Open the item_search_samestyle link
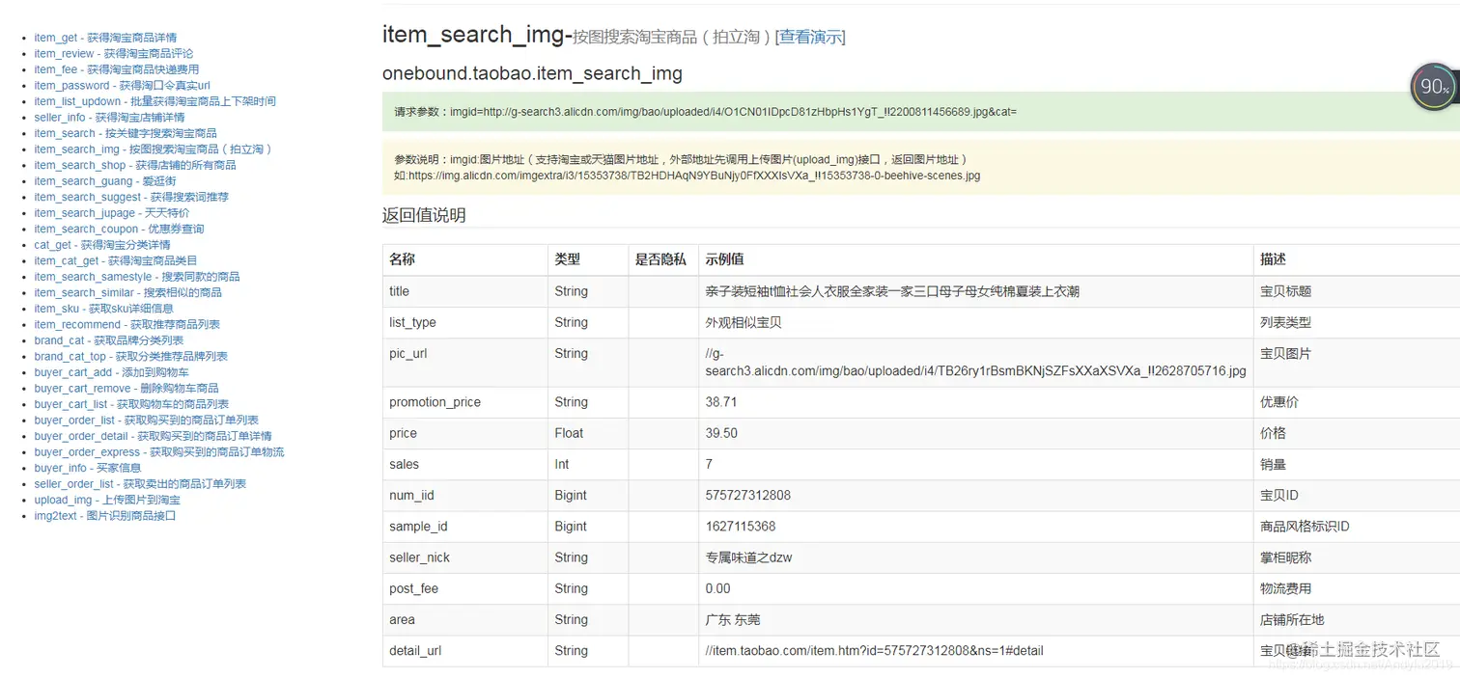Viewport: 1460px width, 679px height. [137, 277]
